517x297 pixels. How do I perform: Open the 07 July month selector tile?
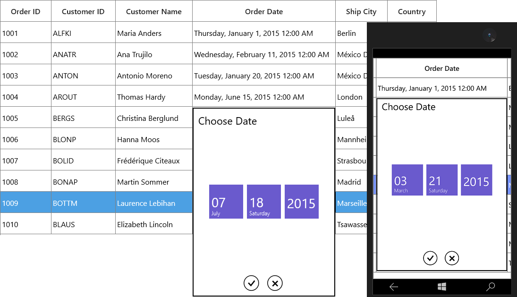226,202
